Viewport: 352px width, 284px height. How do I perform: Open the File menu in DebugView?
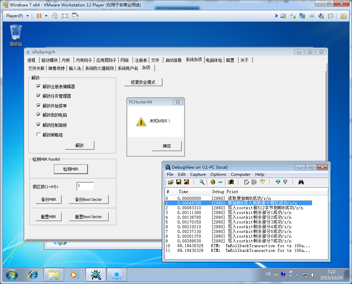tap(170, 174)
